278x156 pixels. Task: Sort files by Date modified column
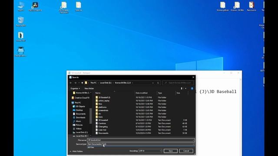click(x=142, y=93)
